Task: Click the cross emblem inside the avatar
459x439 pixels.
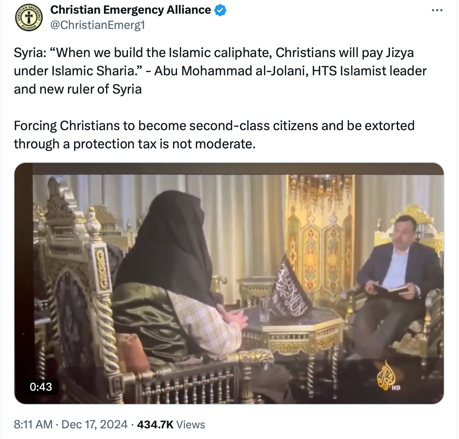Action: tap(29, 17)
